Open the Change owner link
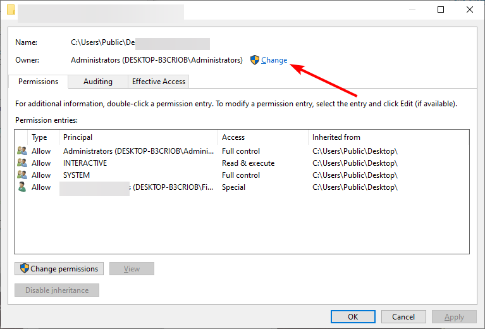Image resolution: width=485 pixels, height=329 pixels. click(274, 60)
